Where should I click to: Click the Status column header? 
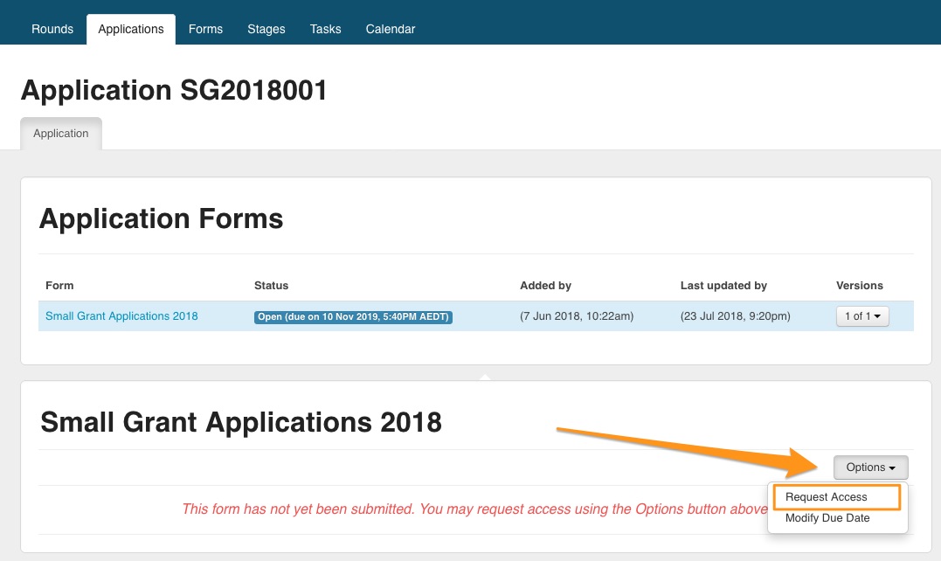pos(271,286)
